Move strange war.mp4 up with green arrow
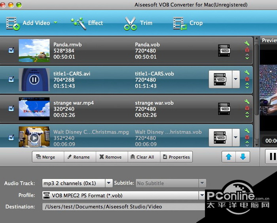This screenshot has width=277, height=223. (247, 113)
